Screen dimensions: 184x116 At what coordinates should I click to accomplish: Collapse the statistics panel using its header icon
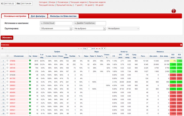pyautogui.click(x=181, y=45)
